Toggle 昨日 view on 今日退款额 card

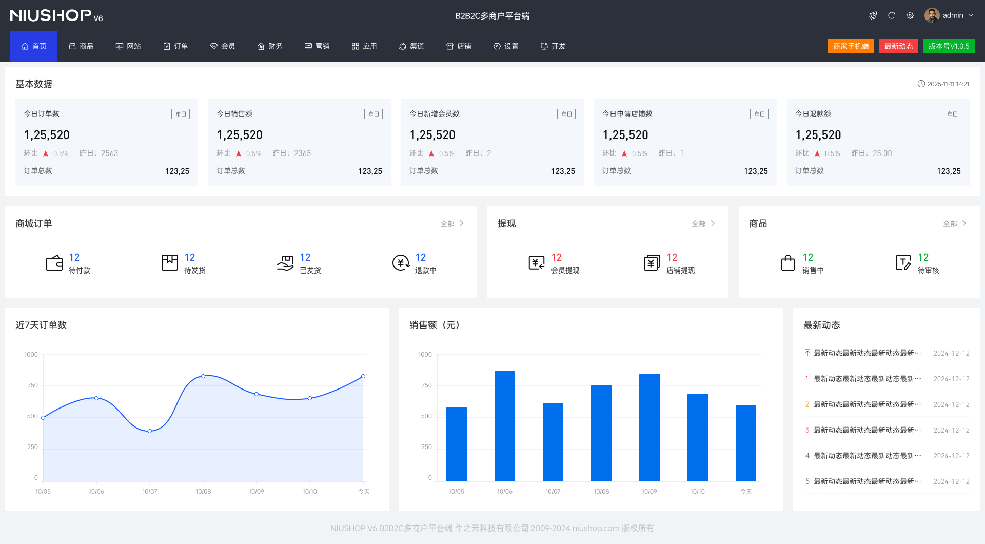pyautogui.click(x=952, y=114)
